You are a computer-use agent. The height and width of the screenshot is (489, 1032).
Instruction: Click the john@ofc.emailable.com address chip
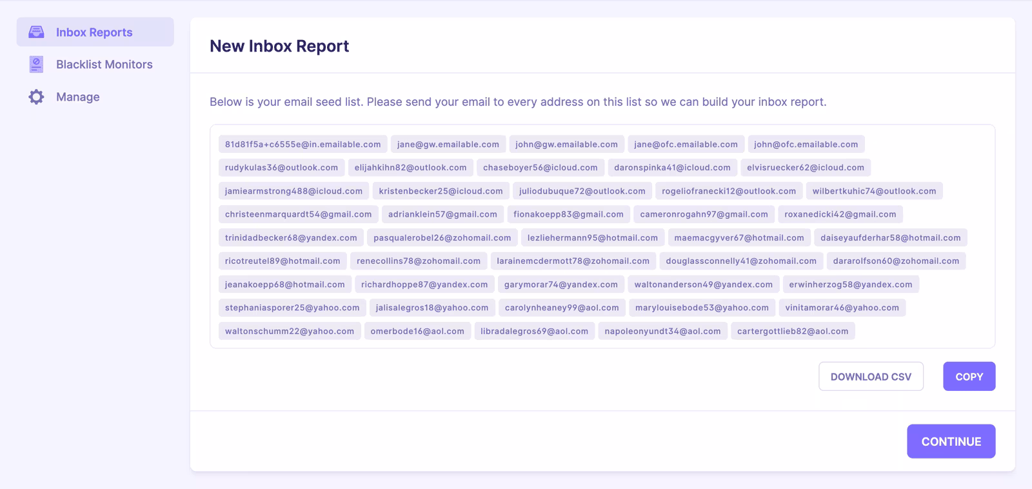coord(806,145)
